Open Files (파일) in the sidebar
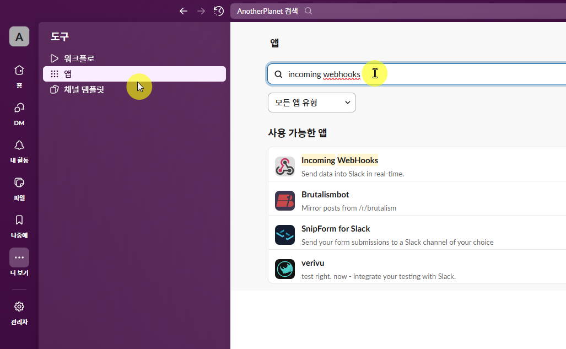The height and width of the screenshot is (349, 566). [x=19, y=189]
